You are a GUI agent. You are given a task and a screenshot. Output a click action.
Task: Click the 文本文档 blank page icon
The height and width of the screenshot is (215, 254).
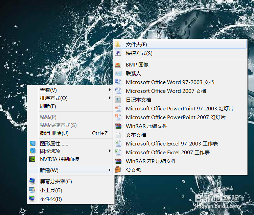tap(118, 135)
